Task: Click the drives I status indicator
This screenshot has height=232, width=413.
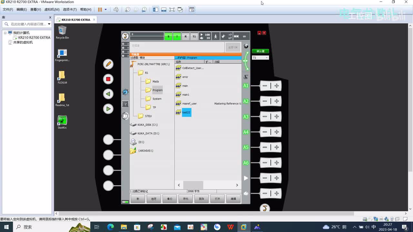Action: point(177,36)
